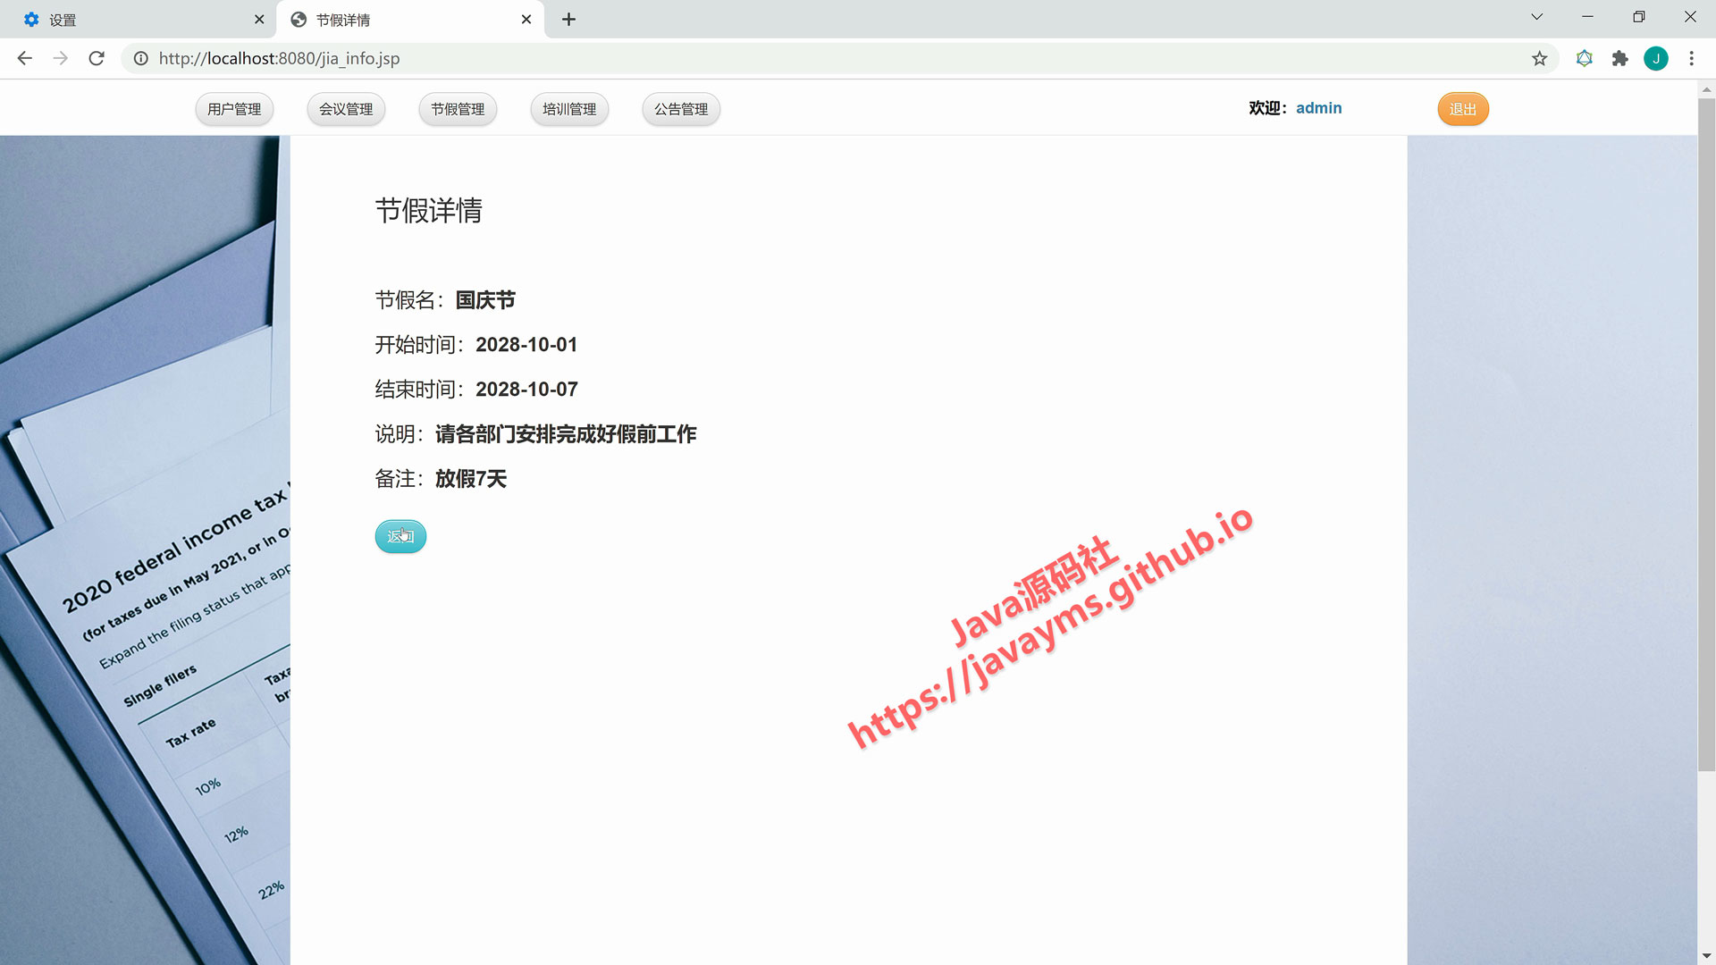Switch to the 设置 tab

(139, 19)
